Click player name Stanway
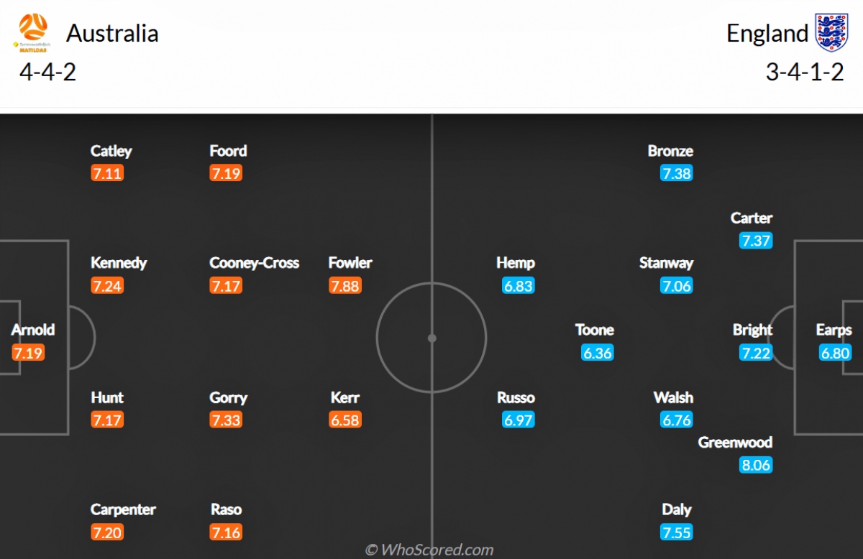Image resolution: width=863 pixels, height=559 pixels. (666, 263)
